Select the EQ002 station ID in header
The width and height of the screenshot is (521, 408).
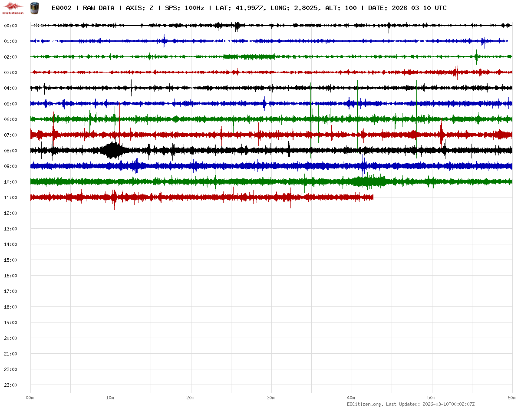point(61,8)
